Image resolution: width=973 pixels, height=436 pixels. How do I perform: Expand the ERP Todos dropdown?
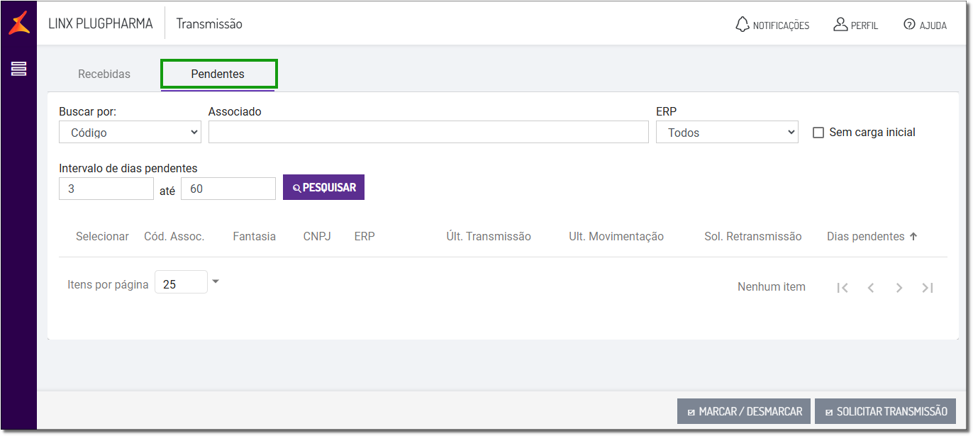pos(727,133)
